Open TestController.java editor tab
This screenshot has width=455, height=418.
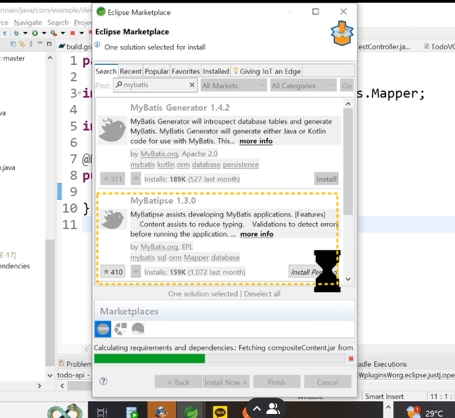[x=383, y=47]
